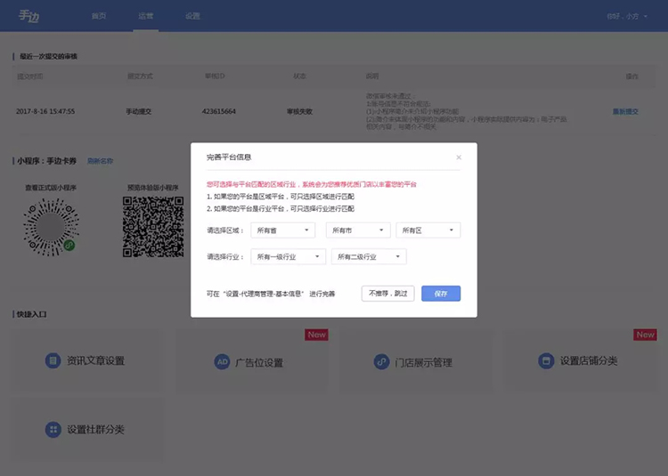The height and width of the screenshot is (476, 668).
Task: Go to the 首页 tab
Action: [x=99, y=16]
